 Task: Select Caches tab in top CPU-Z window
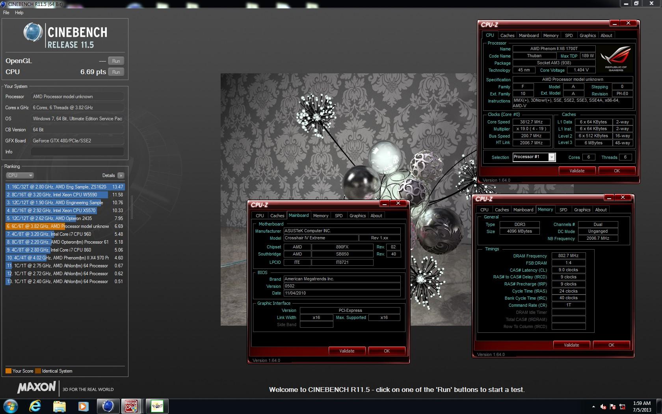click(507, 35)
